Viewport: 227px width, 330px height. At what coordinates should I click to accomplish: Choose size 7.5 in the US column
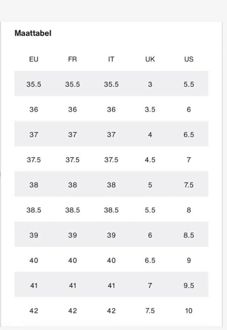(188, 185)
